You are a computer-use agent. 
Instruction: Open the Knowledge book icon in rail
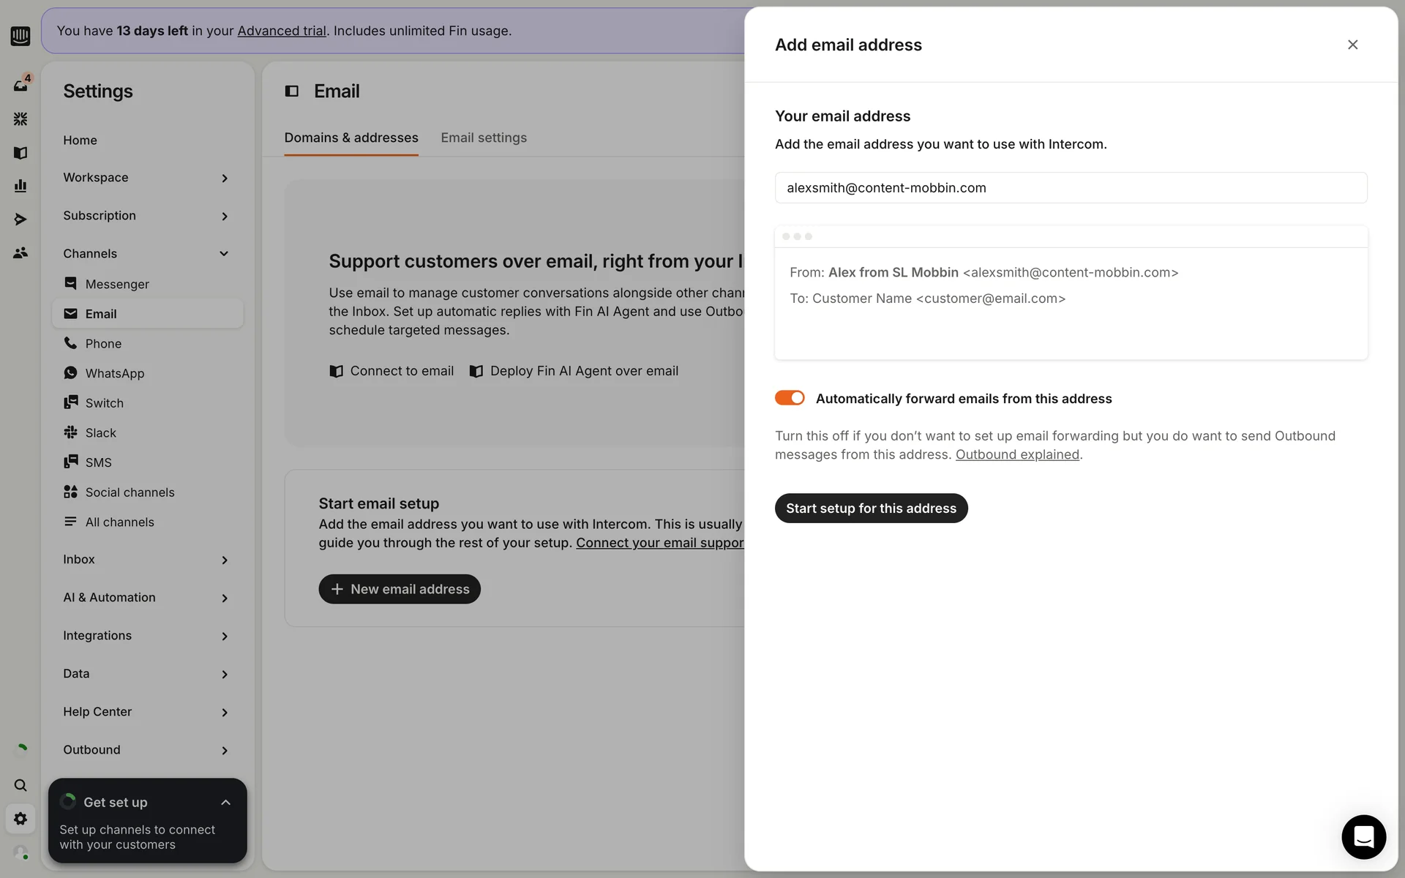(20, 152)
